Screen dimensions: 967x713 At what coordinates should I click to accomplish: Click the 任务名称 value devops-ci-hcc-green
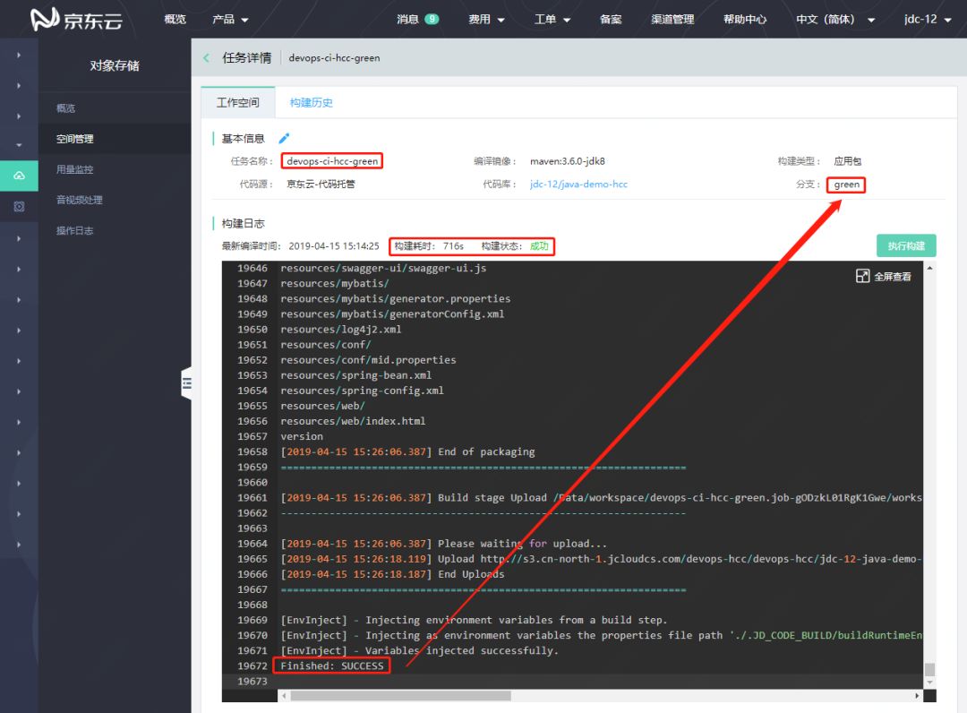(332, 161)
